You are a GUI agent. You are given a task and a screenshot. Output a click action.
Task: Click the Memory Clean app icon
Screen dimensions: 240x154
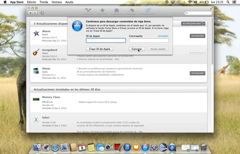click(36, 99)
